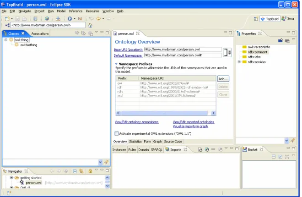Click the create class star icon in Classes view

click(77, 33)
